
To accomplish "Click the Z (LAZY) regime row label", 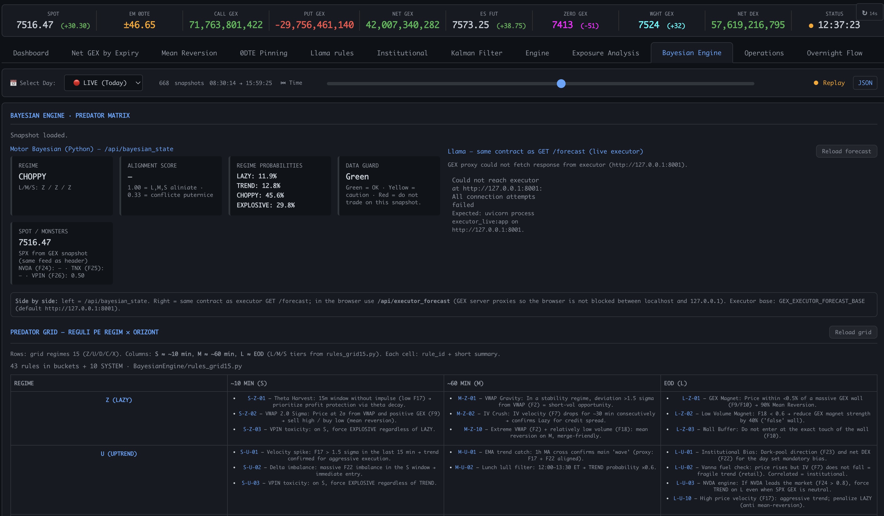I will click(x=119, y=400).
